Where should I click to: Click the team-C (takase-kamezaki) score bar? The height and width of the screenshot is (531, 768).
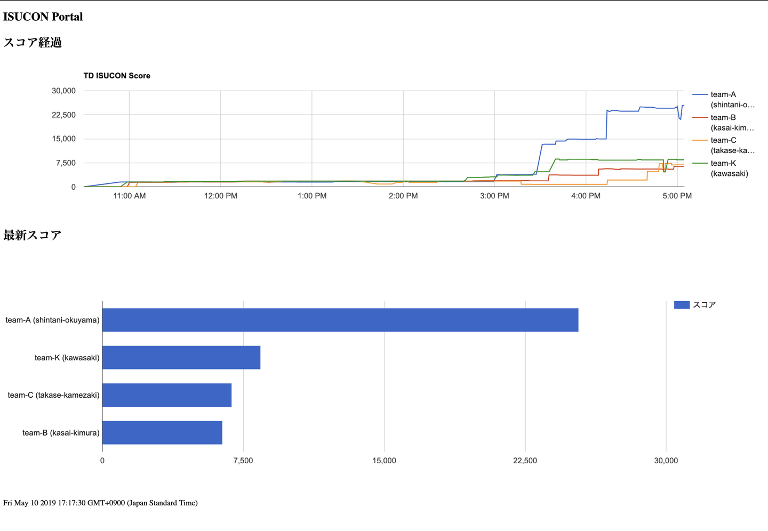pos(167,395)
